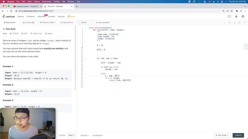Place cursor on line 's = num + diff'
Image resolution: width=248 pixels, height=139 pixels.
pos(112,76)
